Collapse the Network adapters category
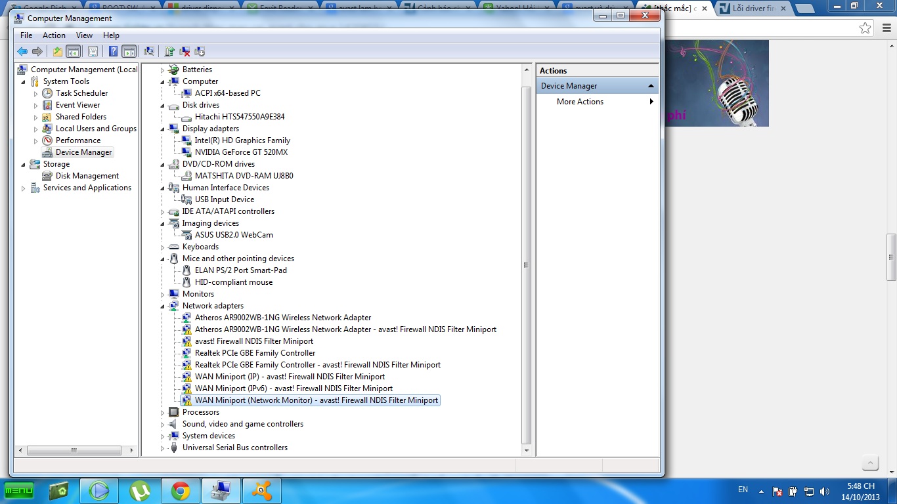 click(163, 306)
